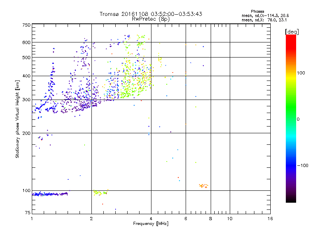Click the y-axis '400' tick label

pos(27,76)
